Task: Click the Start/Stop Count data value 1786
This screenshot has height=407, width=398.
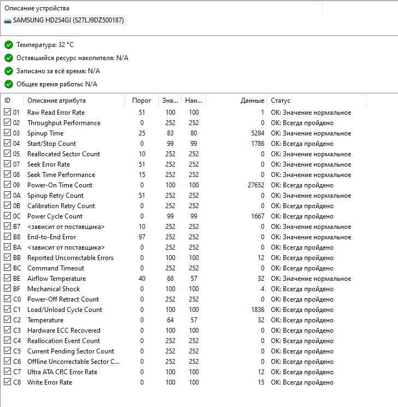Action: coord(257,144)
